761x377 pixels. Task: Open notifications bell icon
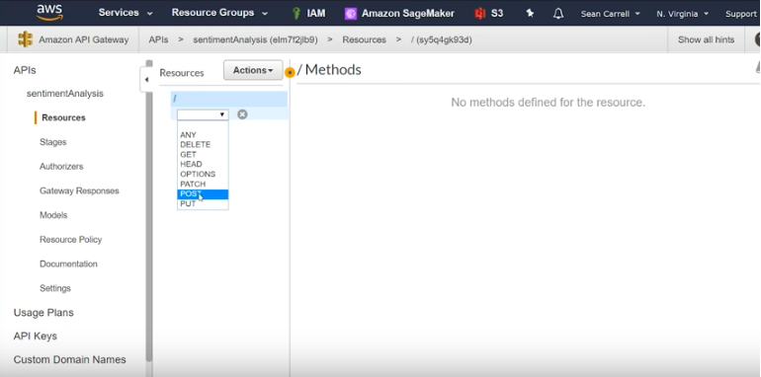pyautogui.click(x=558, y=13)
